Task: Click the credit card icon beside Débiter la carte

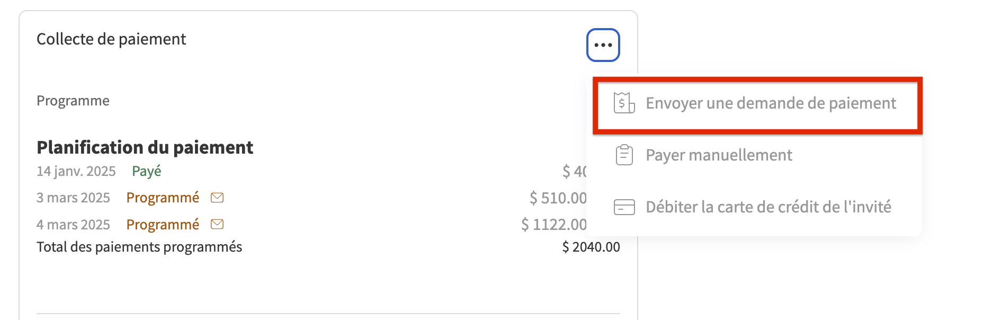Action: click(x=624, y=207)
